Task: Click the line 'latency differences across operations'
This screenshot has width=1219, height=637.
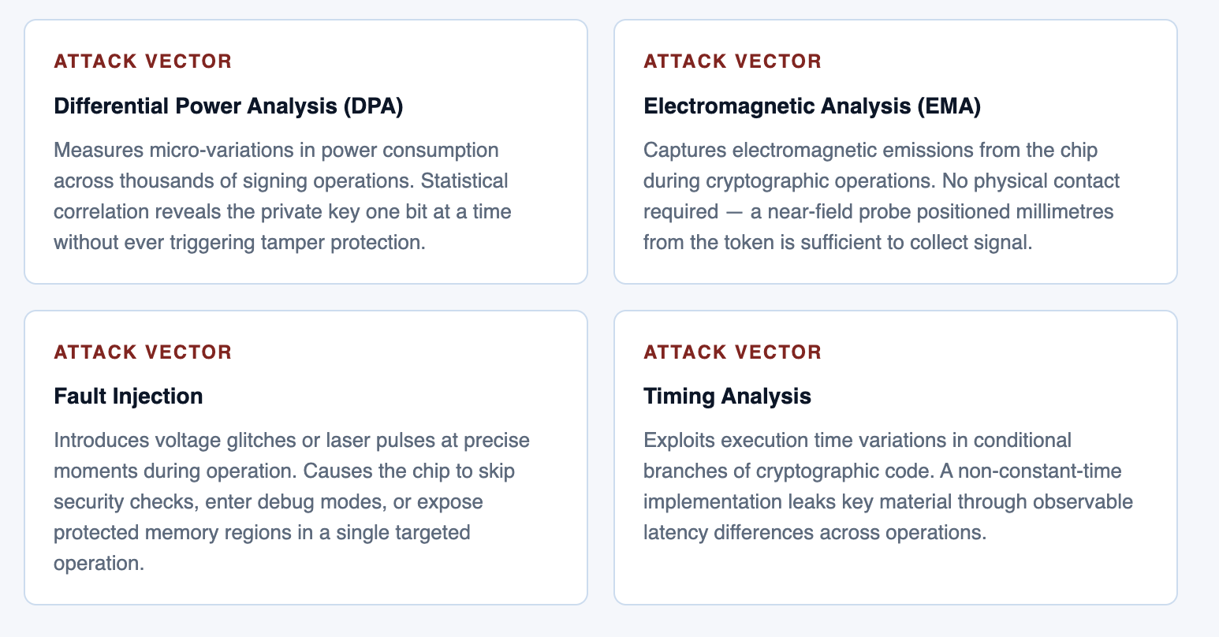Action: point(813,532)
